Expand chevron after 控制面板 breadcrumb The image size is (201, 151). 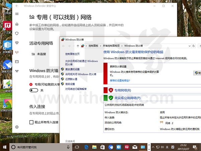pos(100,46)
